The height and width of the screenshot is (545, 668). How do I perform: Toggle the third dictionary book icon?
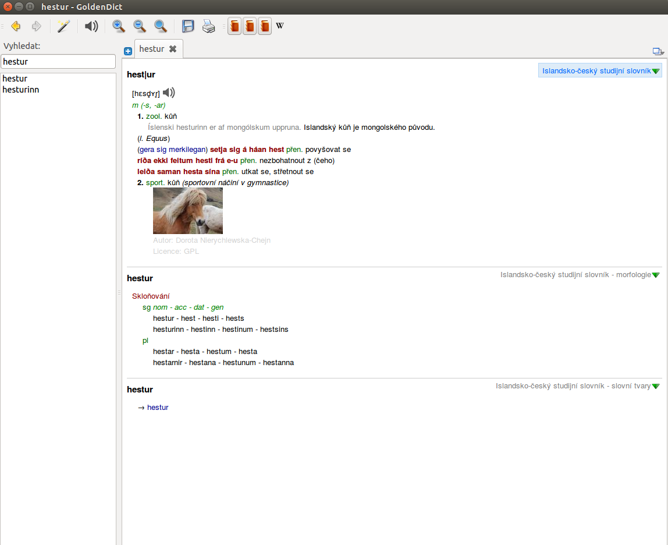click(x=265, y=26)
